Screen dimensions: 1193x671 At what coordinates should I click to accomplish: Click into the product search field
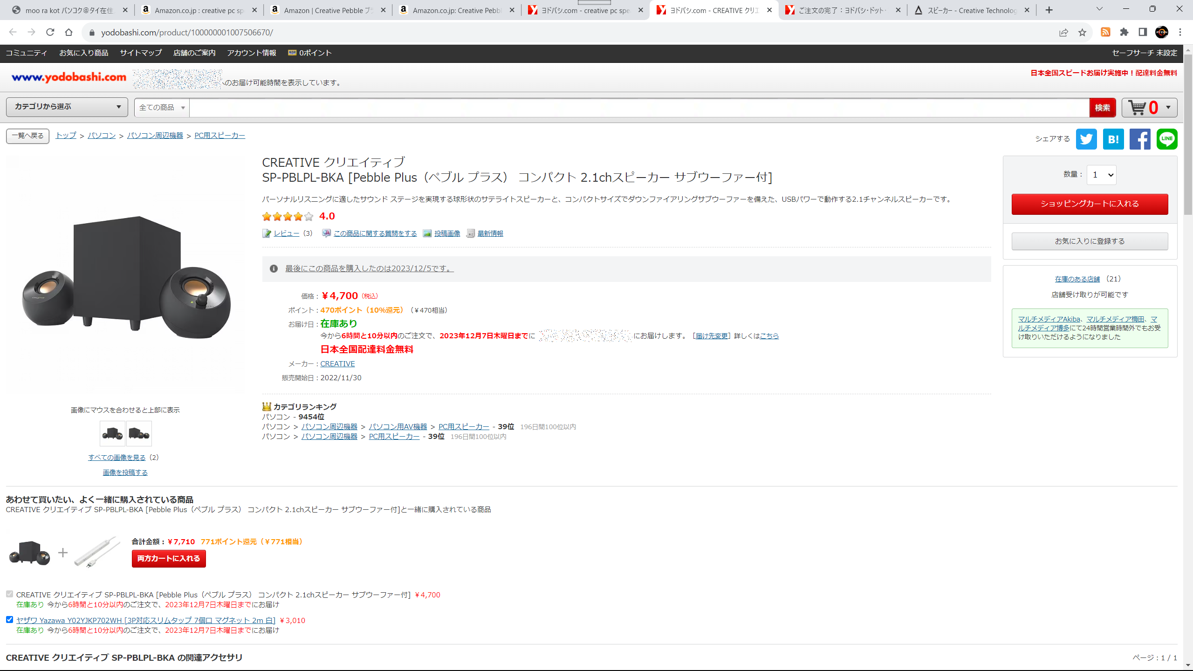click(639, 108)
